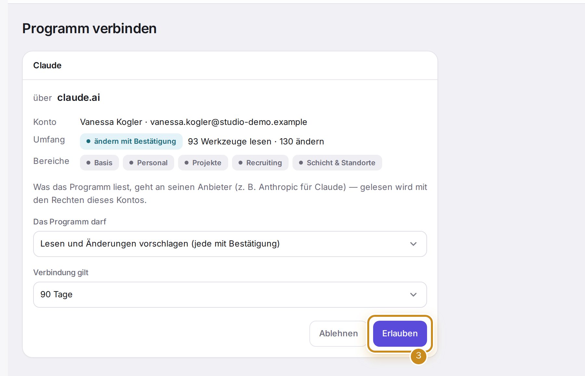Click the 'ändern mit Bestätigung' badge
Viewport: 585px width, 376px height.
pyautogui.click(x=131, y=141)
